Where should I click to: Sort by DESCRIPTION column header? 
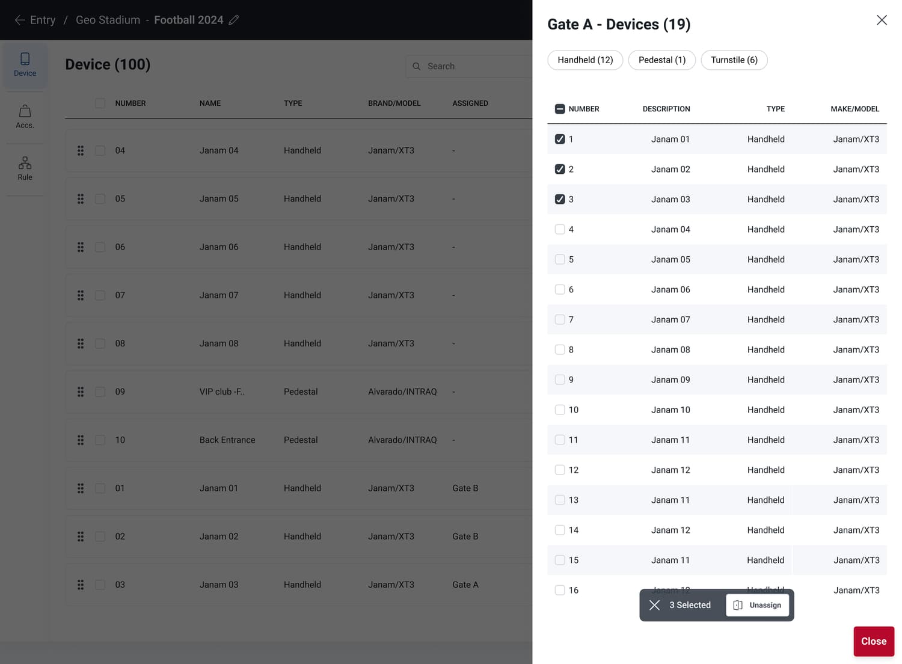click(x=666, y=109)
